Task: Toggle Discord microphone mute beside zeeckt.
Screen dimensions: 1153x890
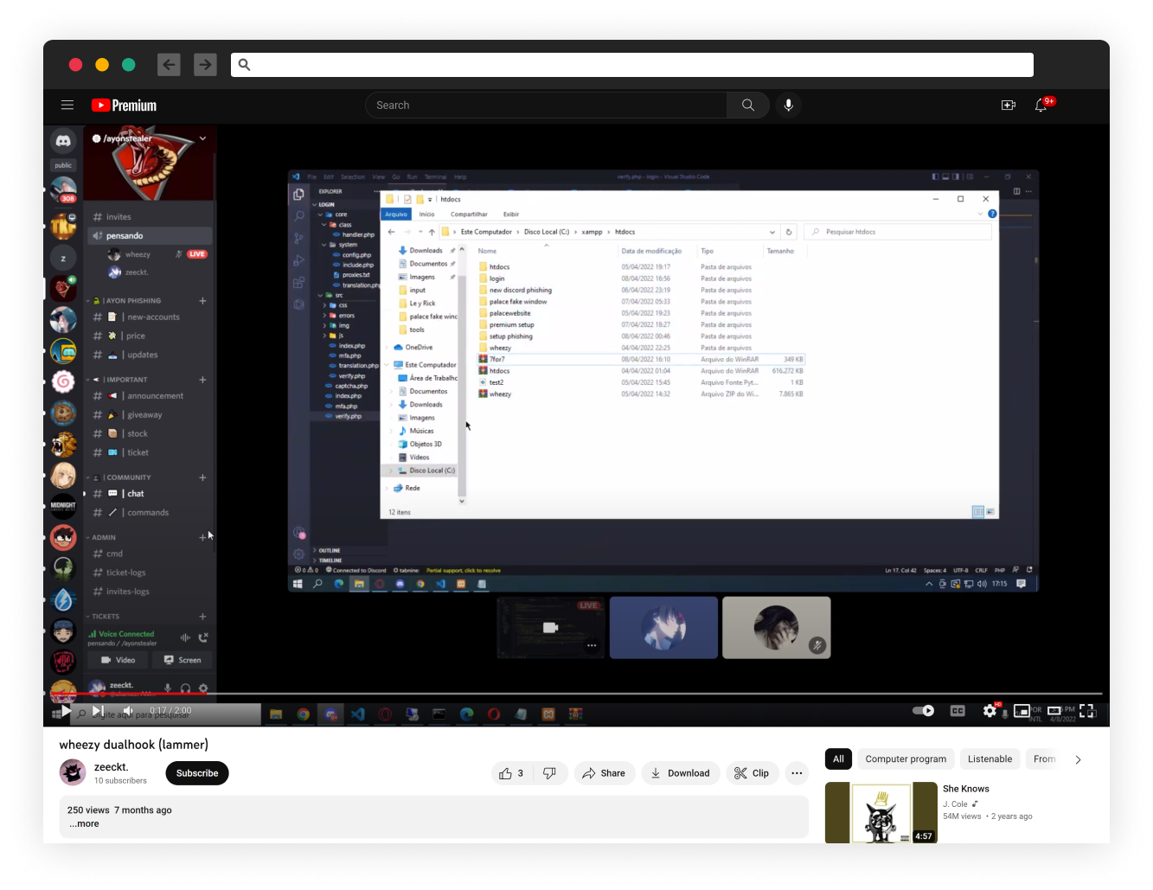Action: pos(168,688)
